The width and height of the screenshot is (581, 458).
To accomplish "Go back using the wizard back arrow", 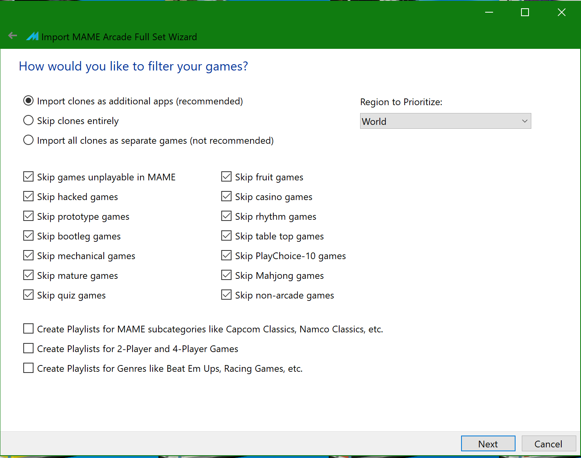I will click(13, 36).
